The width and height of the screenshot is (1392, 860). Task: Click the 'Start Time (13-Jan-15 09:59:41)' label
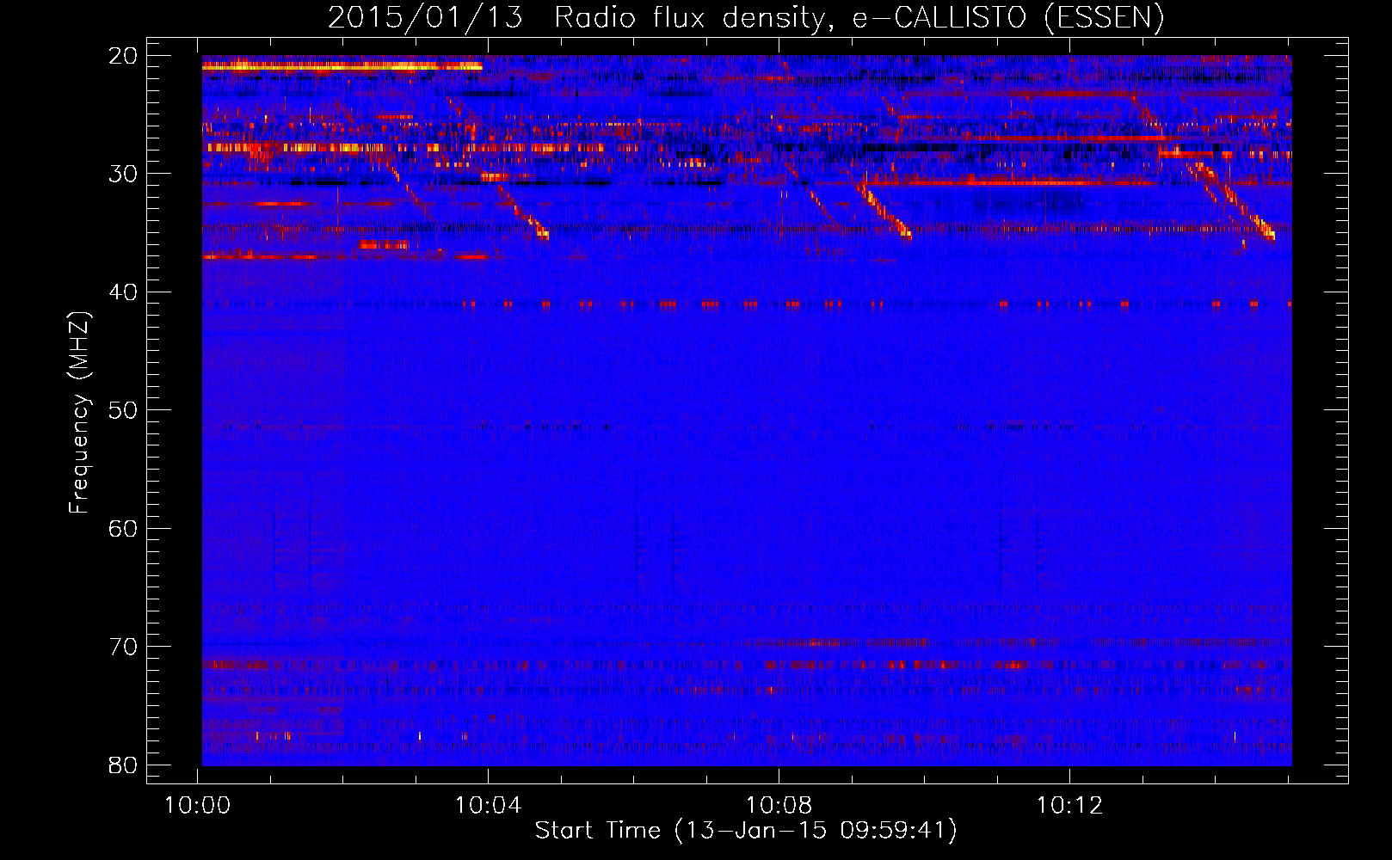click(746, 831)
